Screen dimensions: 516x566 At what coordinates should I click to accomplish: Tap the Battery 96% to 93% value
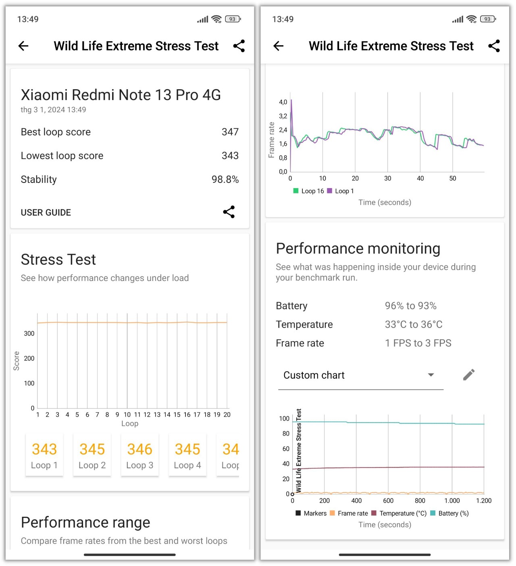(x=411, y=306)
